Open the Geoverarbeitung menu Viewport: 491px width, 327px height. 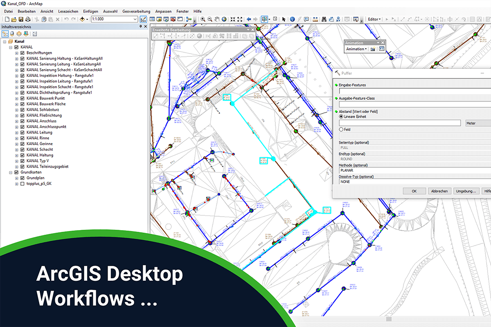pyautogui.click(x=136, y=11)
